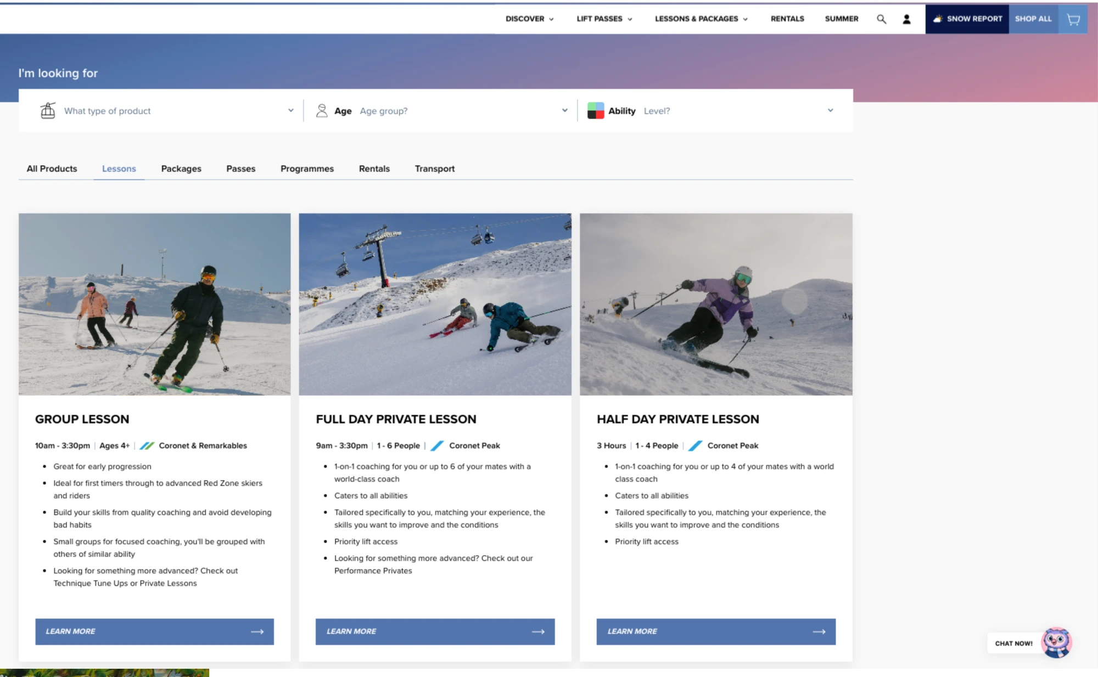Screen dimensions: 1098x677
Task: Click the Chat Now owl mascot
Action: [1056, 642]
